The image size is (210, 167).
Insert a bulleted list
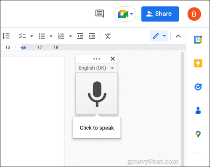42,36
